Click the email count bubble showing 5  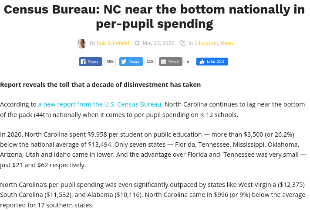click(x=188, y=62)
